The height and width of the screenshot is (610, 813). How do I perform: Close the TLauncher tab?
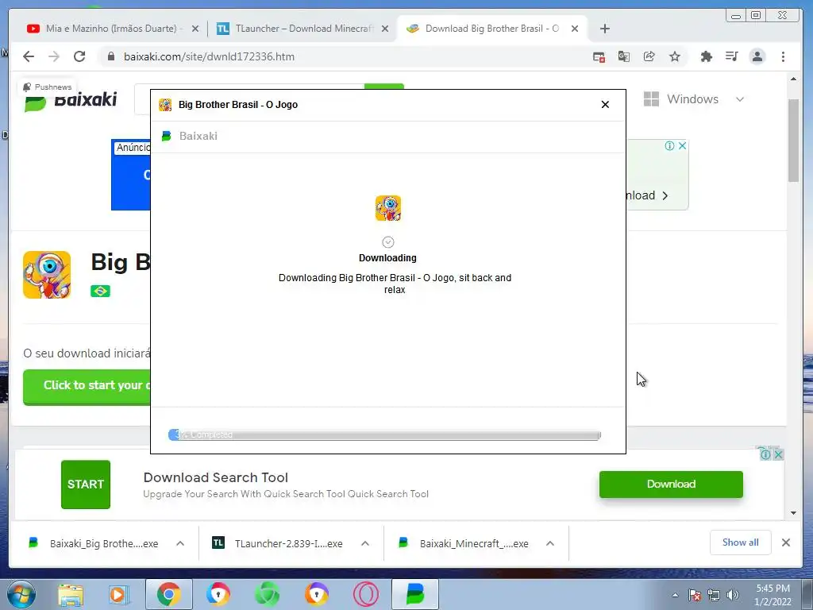(385, 29)
